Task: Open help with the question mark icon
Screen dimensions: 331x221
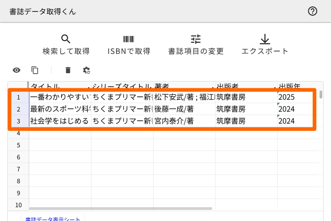Action: pos(313,12)
